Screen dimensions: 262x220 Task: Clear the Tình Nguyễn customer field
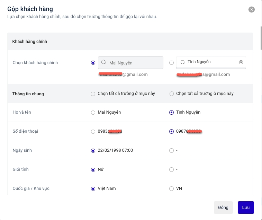[x=241, y=62]
